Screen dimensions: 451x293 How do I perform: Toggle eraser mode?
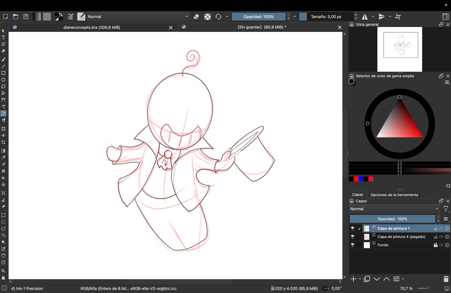point(196,17)
